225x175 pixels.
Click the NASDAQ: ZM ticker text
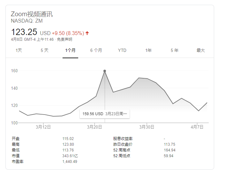pyautogui.click(x=27, y=21)
